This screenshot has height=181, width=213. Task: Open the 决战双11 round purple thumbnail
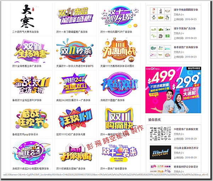coord(119,85)
